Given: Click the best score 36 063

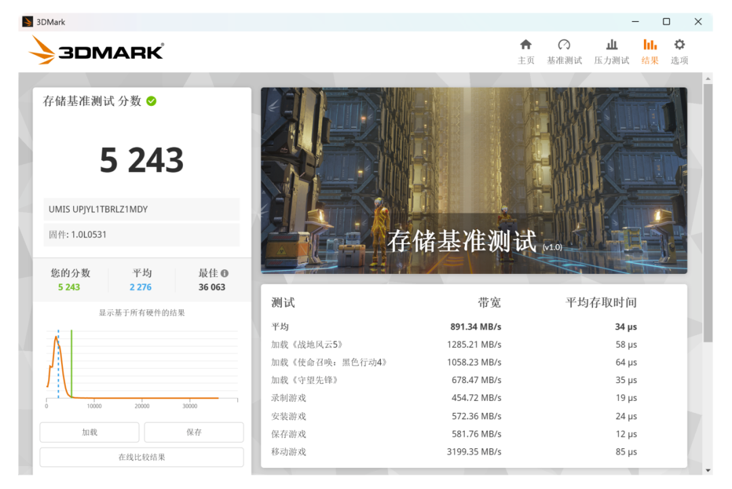Looking at the screenshot, I should click(x=212, y=288).
